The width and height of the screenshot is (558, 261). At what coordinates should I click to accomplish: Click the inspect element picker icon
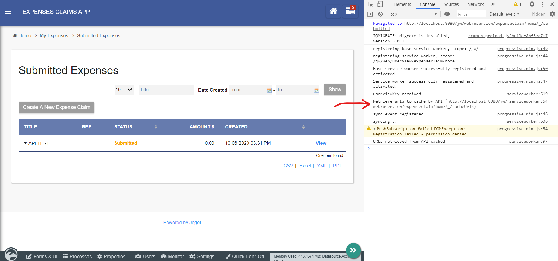[x=370, y=4]
